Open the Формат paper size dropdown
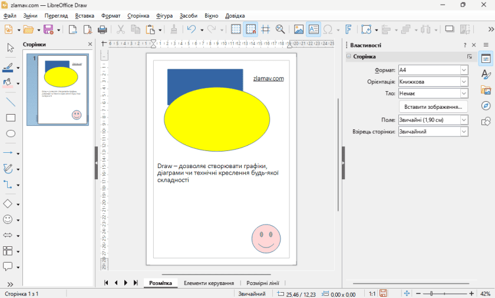This screenshot has height=298, width=495. 463,70
